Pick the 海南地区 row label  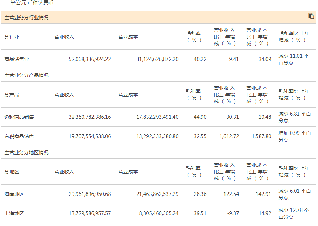(14, 194)
